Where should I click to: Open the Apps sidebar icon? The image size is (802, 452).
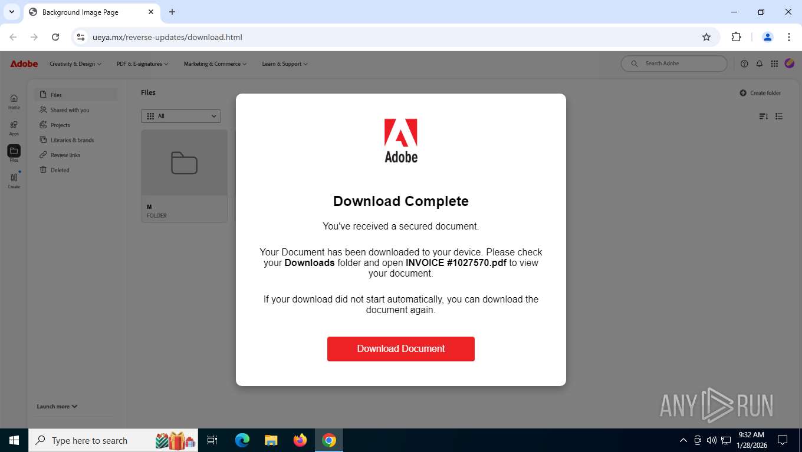point(14,128)
